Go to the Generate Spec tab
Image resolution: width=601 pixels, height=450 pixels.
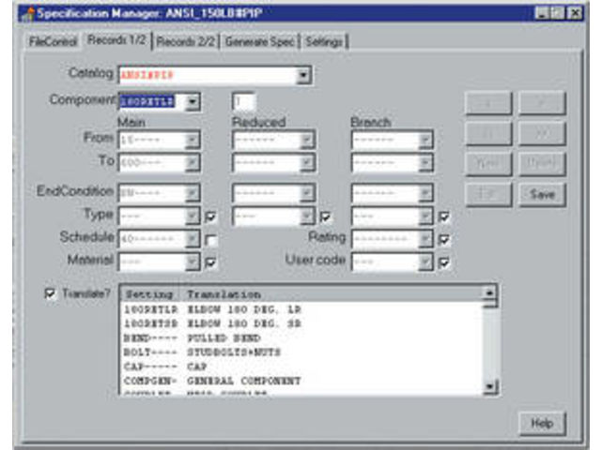[x=256, y=41]
